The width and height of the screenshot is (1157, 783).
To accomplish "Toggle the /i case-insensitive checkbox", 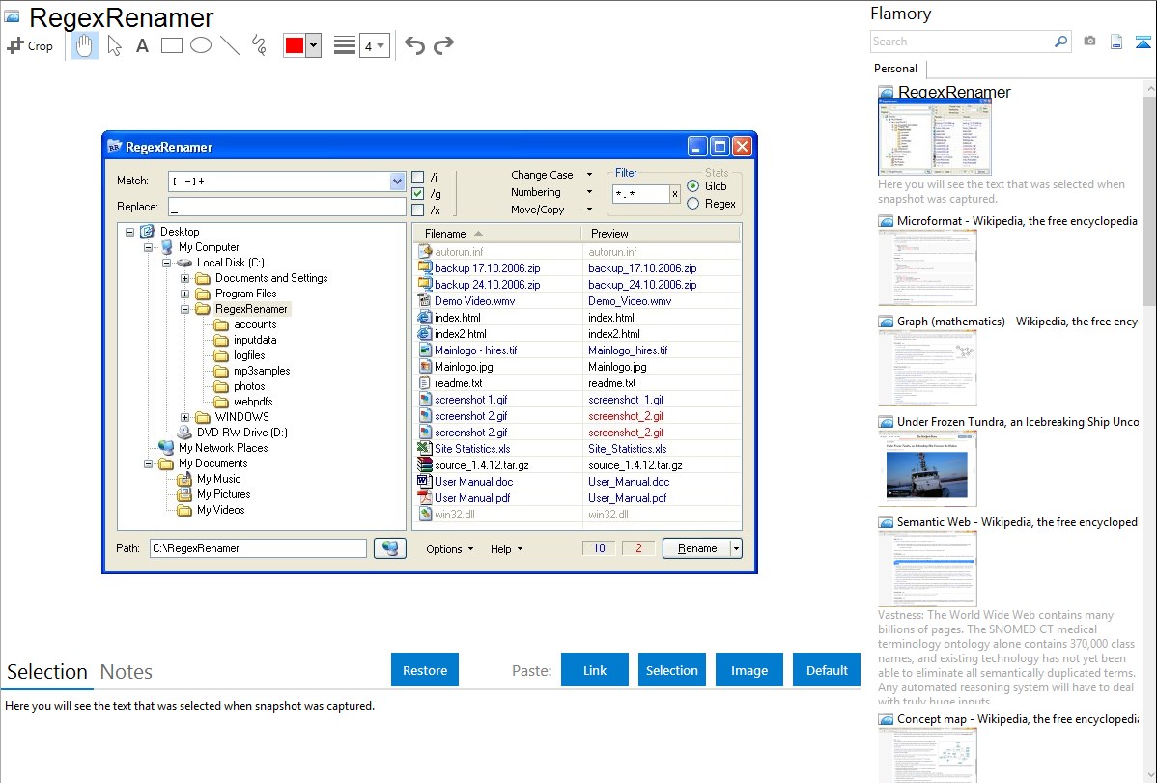I will [x=418, y=177].
